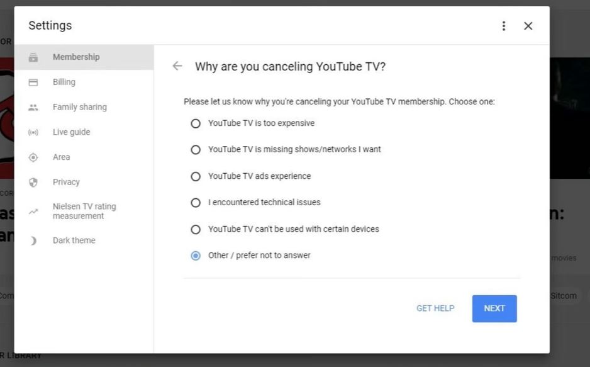
Task: Click the 'Please let us know why' prompt text
Action: click(339, 101)
